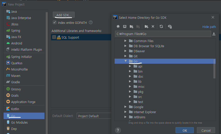Expand DB Browser for SQLite folder

(125, 46)
